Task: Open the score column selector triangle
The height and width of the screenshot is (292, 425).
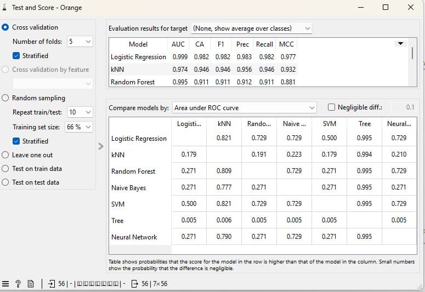Action: [x=401, y=44]
